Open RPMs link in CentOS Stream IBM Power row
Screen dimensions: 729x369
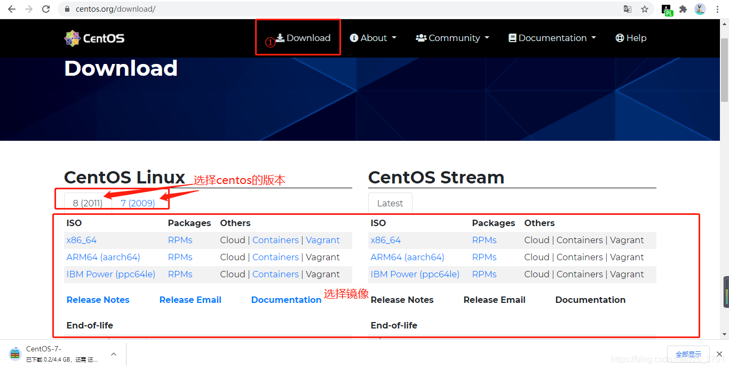[485, 274]
